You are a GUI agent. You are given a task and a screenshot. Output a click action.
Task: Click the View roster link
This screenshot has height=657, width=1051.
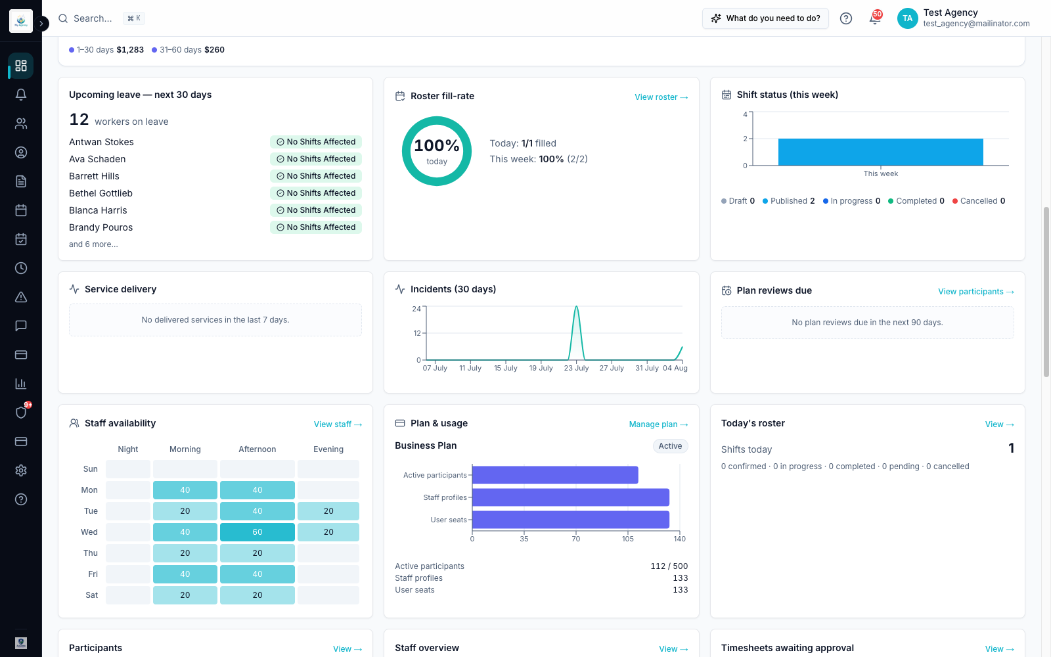click(x=661, y=97)
